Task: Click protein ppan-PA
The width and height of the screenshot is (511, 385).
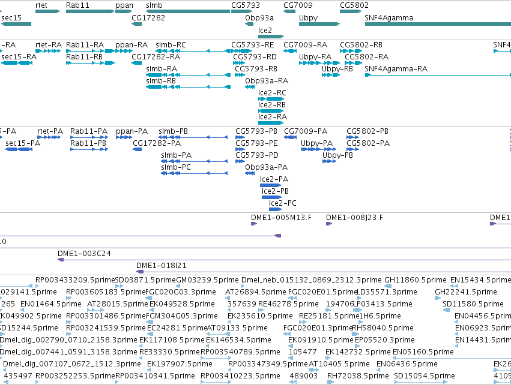Action: 124,137
